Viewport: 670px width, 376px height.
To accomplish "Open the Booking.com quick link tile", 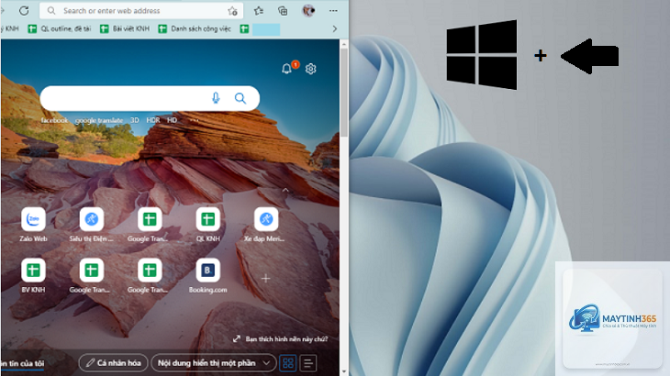I will pos(208,276).
